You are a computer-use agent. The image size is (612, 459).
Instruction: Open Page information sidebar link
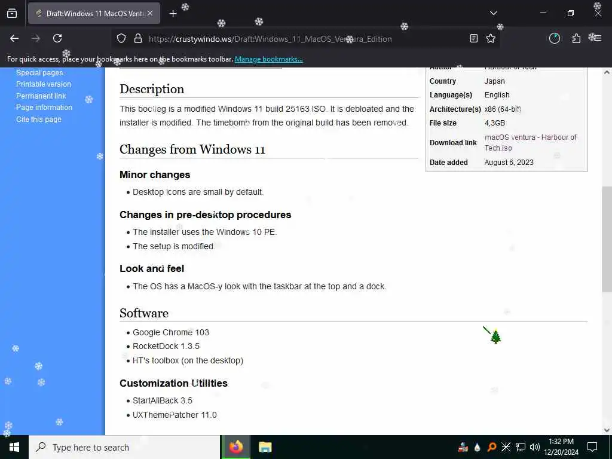coord(44,108)
